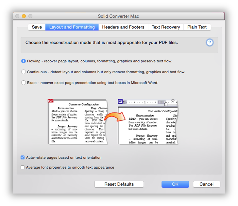This screenshot has width=238, height=206.
Task: Click the Solid Converter Mac title
Action: (x=118, y=16)
